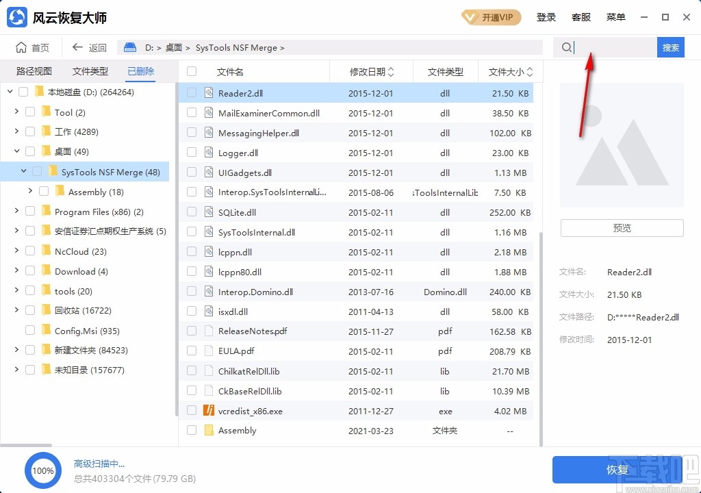Click the vcredist_x86.exe installer icon
701x493 pixels.
209,410
